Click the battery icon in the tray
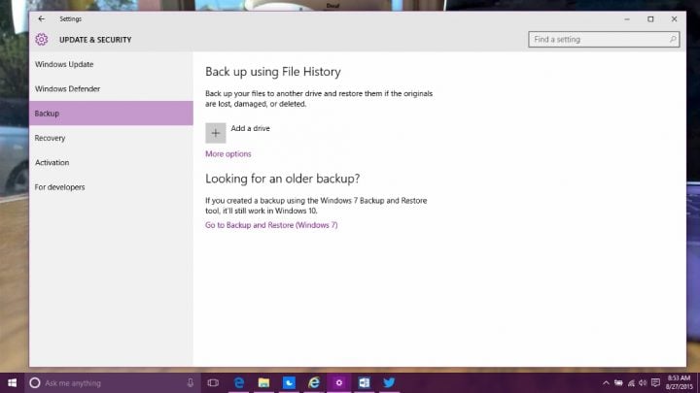This screenshot has height=393, width=700. click(618, 382)
